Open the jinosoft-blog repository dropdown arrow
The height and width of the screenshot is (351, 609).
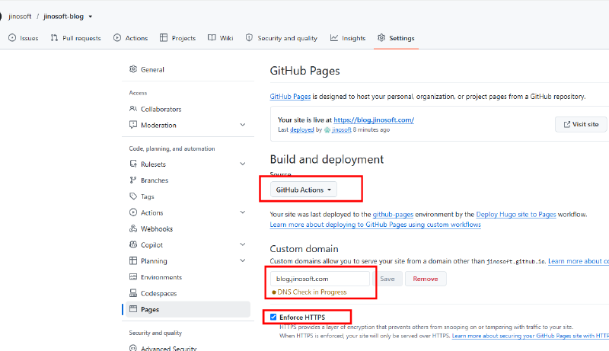click(x=91, y=17)
